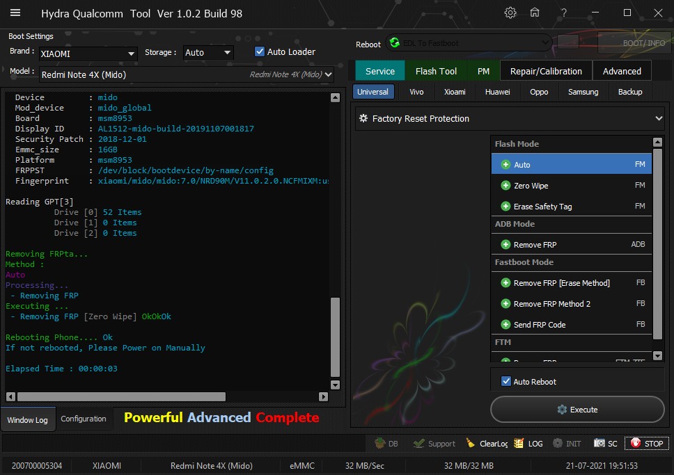Screen dimensions: 674x475
Task: Select the Oppo sub-tab
Action: pyautogui.click(x=539, y=92)
